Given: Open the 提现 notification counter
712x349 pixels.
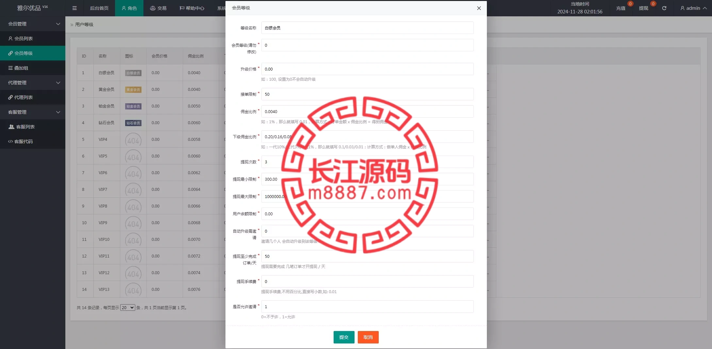Looking at the screenshot, I should [653, 4].
